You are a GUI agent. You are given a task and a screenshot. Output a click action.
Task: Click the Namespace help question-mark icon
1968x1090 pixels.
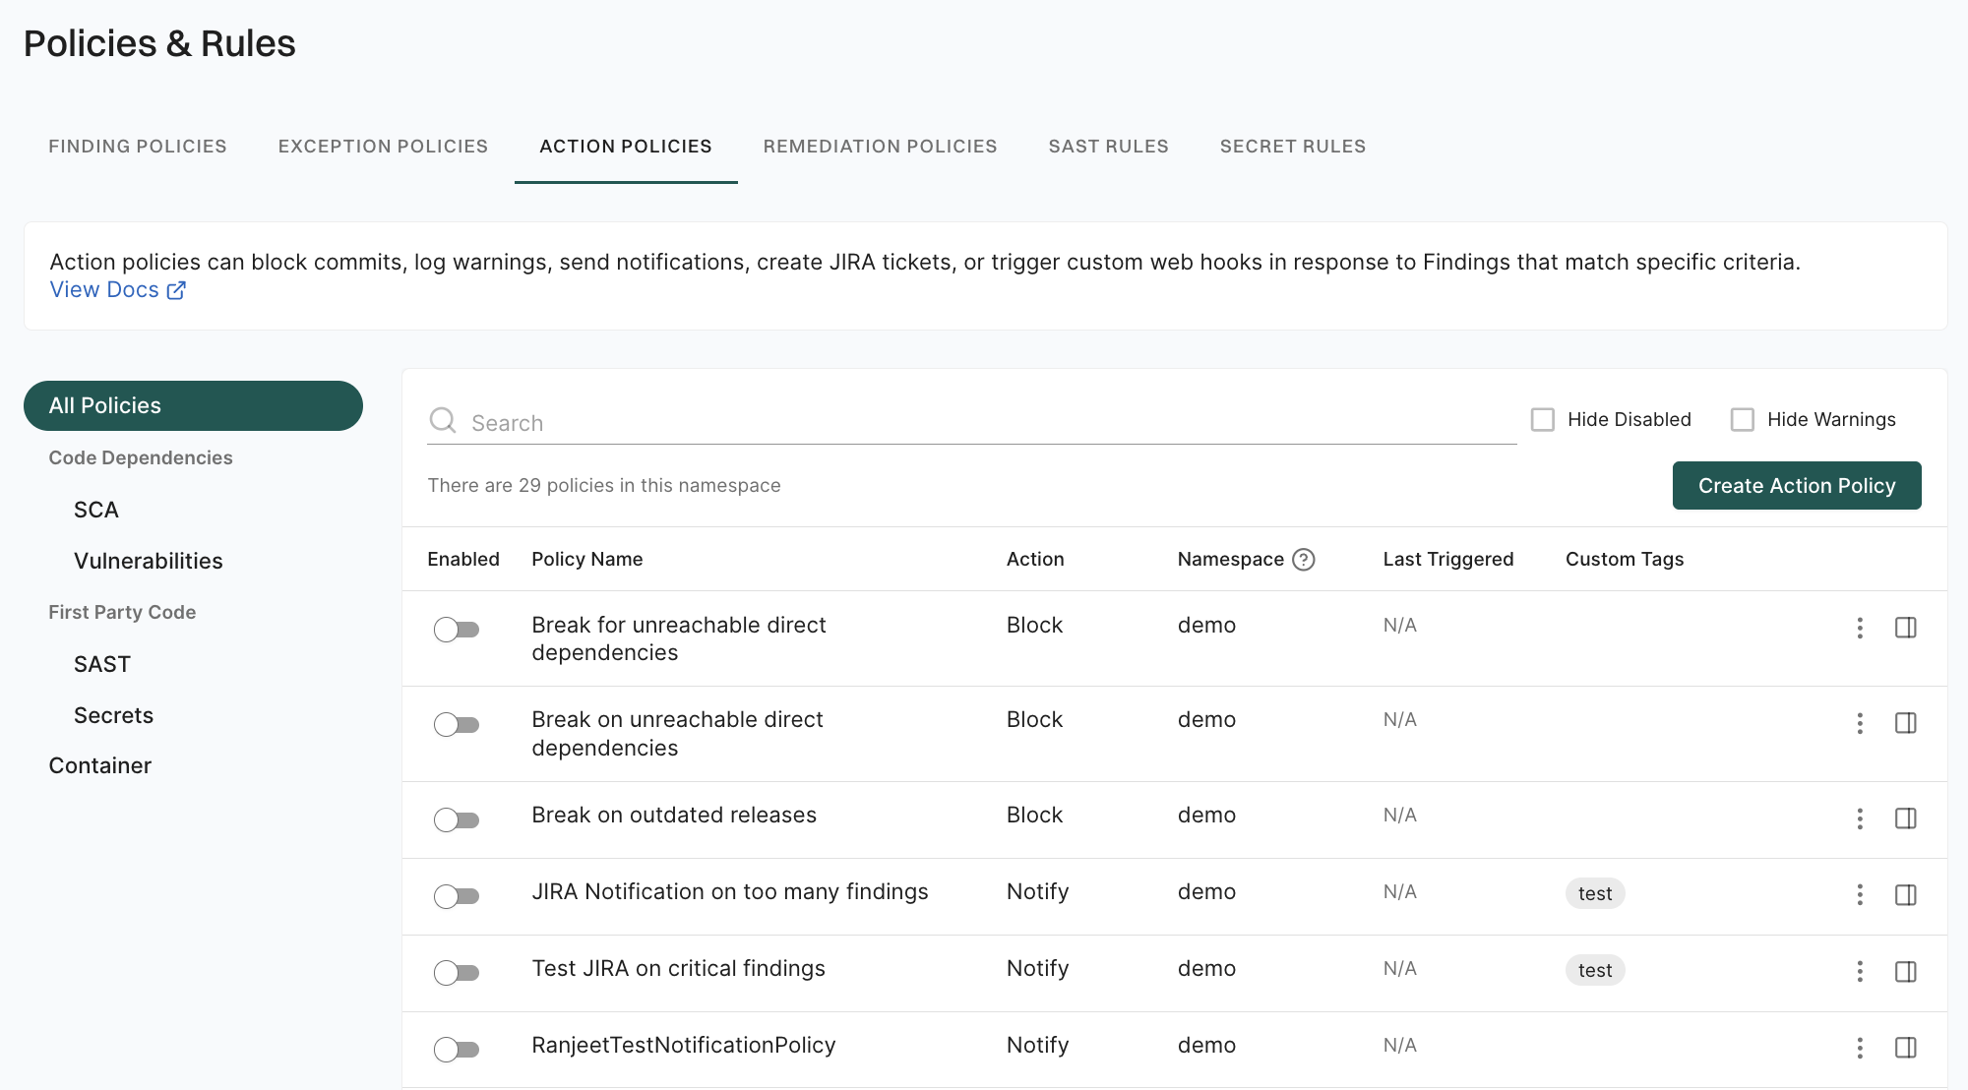point(1303,560)
